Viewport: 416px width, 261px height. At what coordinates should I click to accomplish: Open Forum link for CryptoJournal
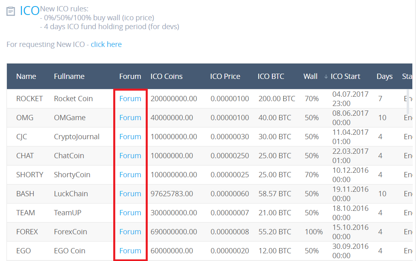(130, 137)
